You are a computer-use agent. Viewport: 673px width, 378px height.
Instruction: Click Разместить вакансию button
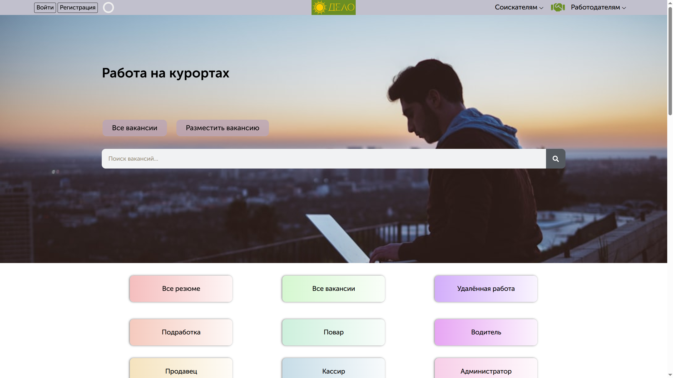point(222,128)
